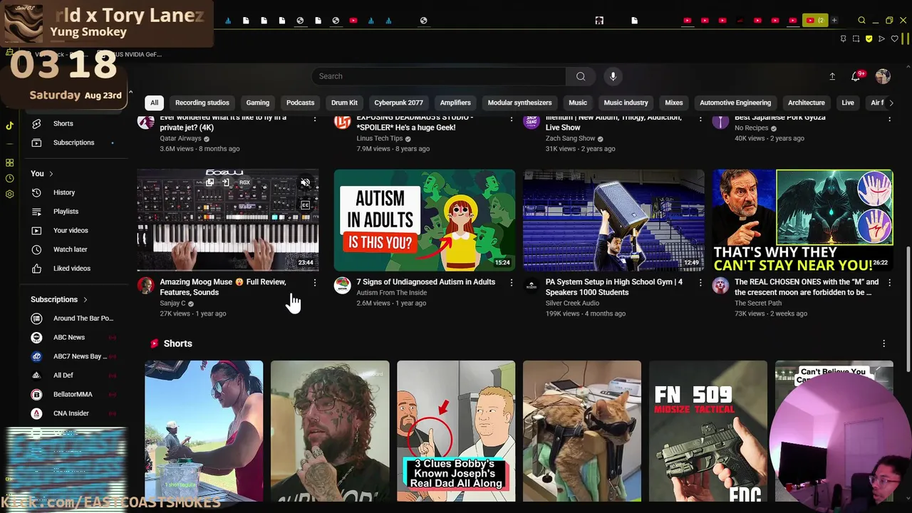The width and height of the screenshot is (912, 513).
Task: Expand the Subscriptions section chevron
Action: [85, 300]
